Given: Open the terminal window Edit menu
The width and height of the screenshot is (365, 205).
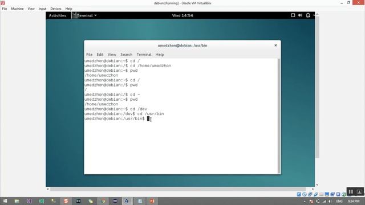Looking at the screenshot, I should pos(100,55).
